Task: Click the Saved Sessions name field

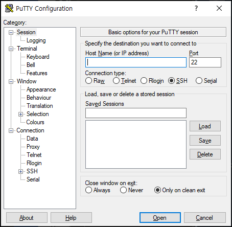Action: coord(136,113)
